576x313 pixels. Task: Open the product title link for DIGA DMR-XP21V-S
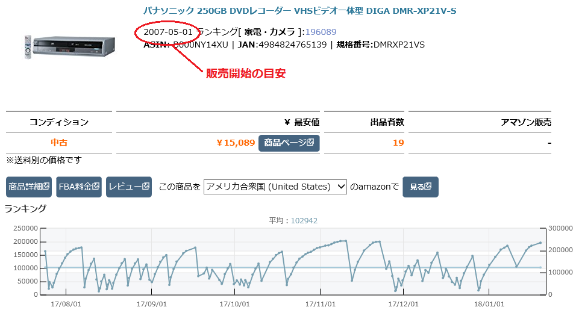[300, 11]
